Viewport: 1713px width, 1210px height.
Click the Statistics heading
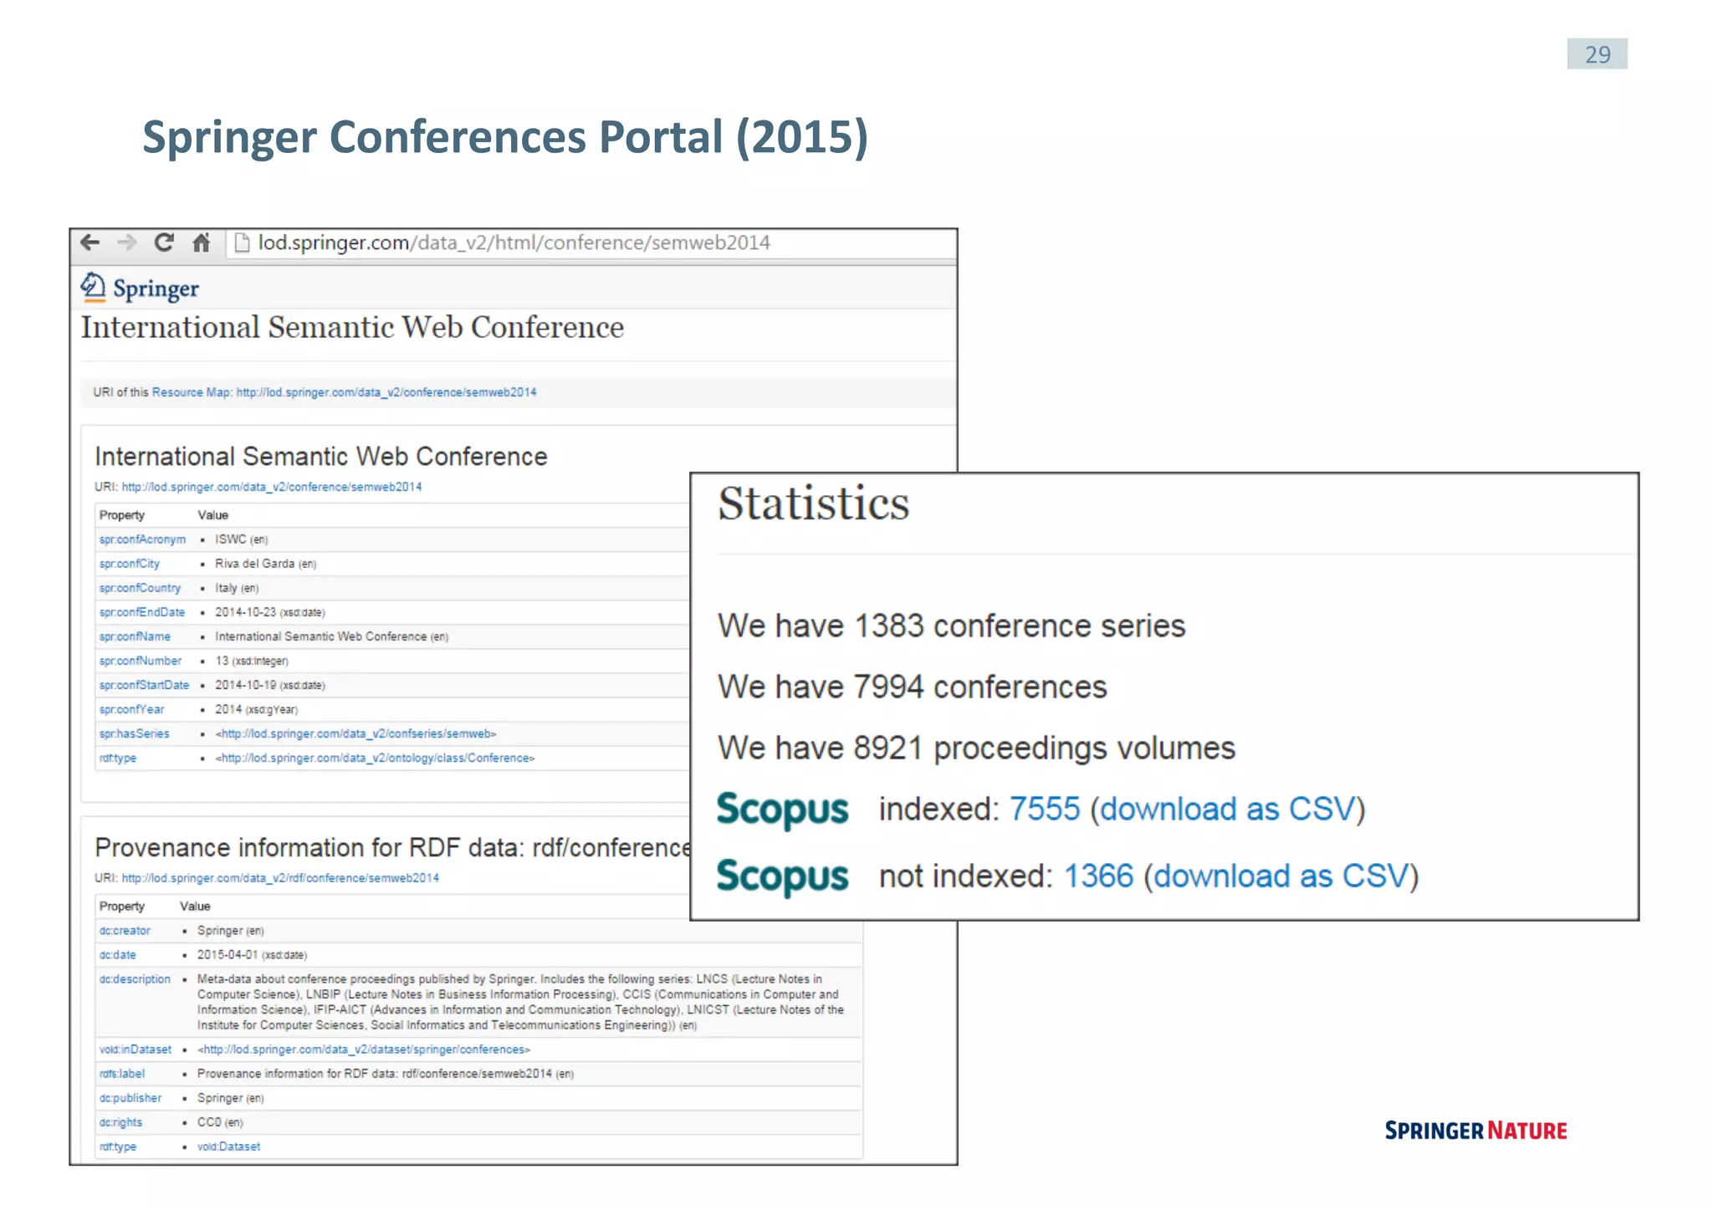[813, 503]
